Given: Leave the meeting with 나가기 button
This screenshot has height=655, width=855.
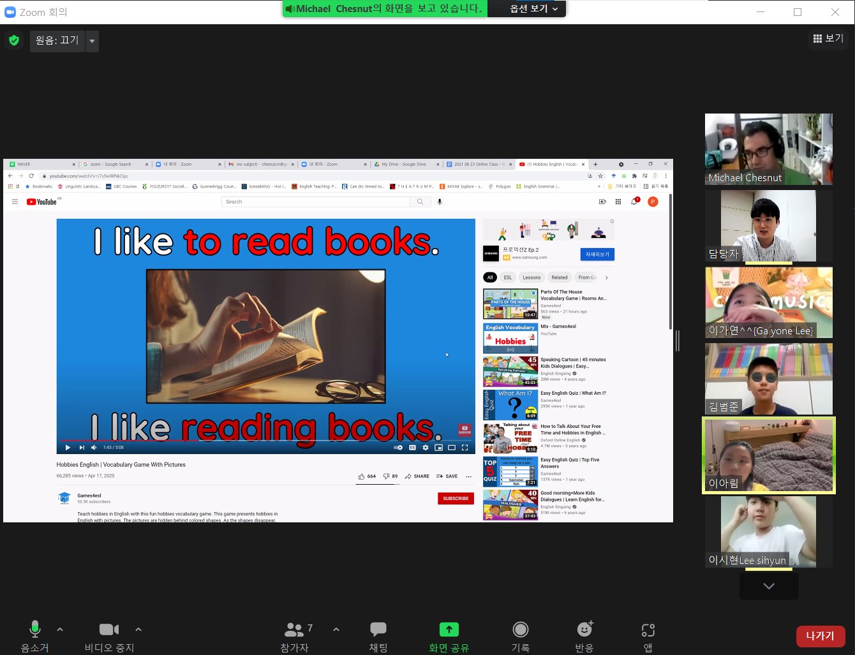Looking at the screenshot, I should [820, 636].
